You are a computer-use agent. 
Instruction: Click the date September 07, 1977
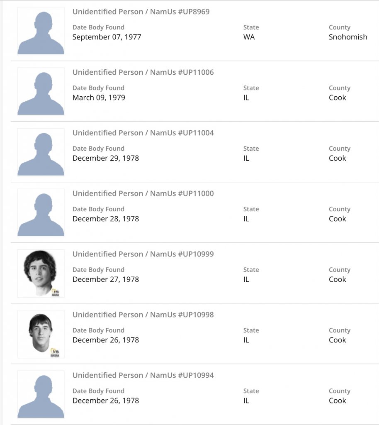[x=107, y=37]
